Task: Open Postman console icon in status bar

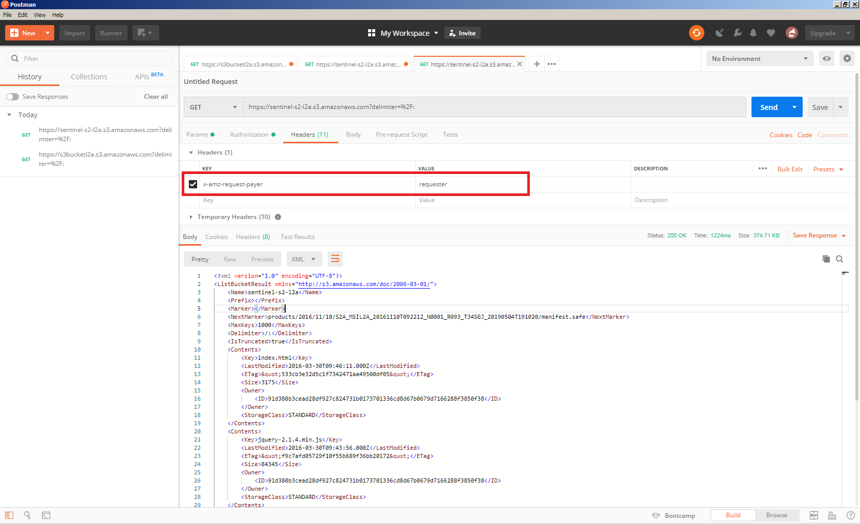Action: [46, 515]
